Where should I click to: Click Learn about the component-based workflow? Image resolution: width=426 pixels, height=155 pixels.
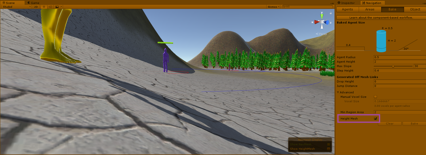(381, 17)
